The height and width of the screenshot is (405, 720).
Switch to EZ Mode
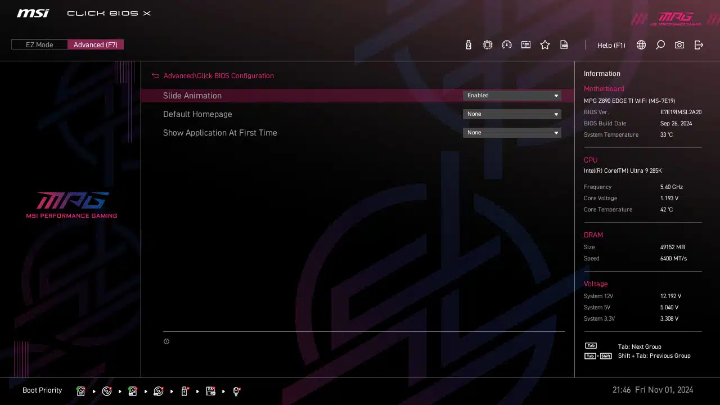click(39, 45)
